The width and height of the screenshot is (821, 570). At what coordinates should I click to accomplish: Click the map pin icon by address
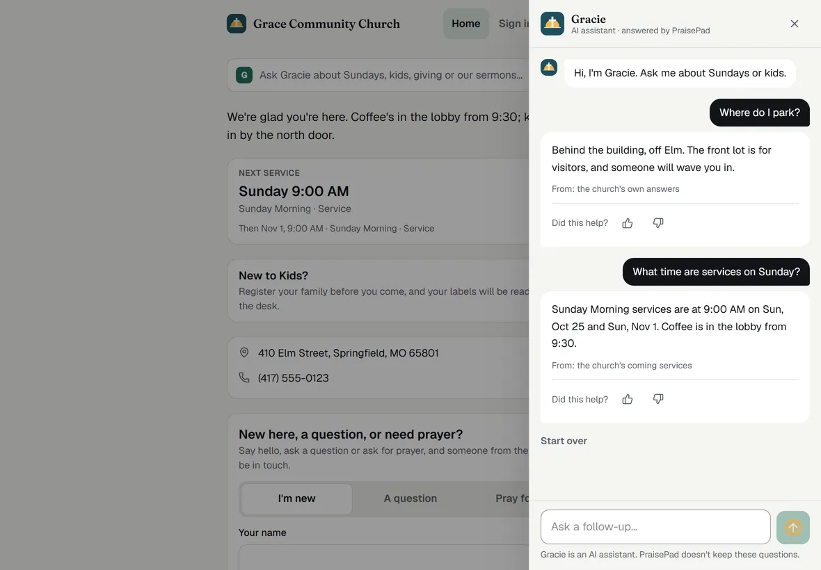244,352
